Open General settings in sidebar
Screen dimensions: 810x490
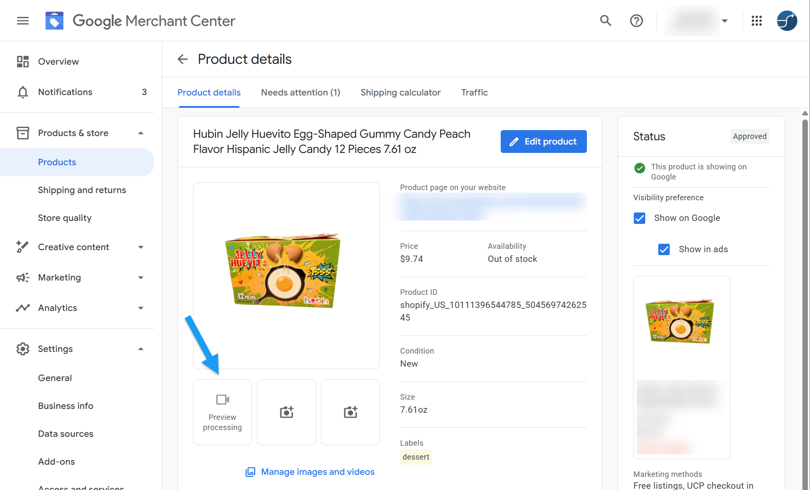pos(55,378)
